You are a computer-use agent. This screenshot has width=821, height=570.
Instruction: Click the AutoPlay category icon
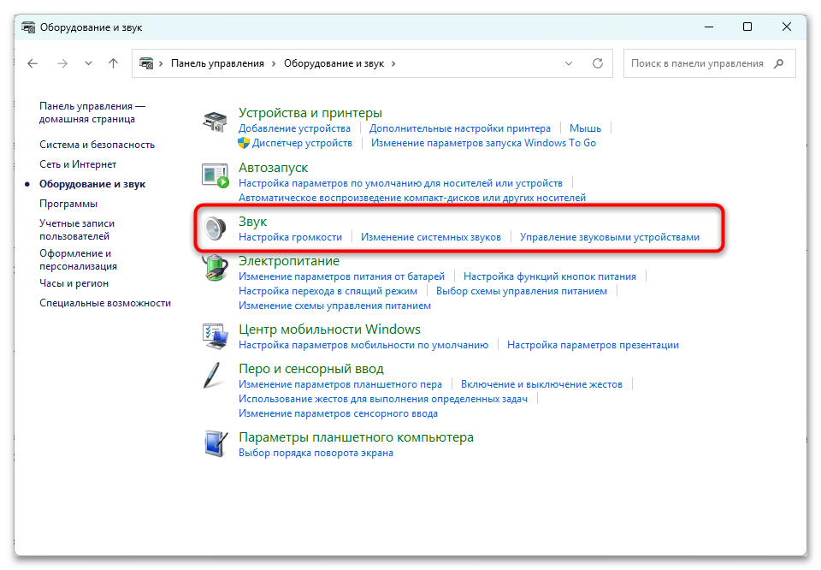click(x=216, y=176)
